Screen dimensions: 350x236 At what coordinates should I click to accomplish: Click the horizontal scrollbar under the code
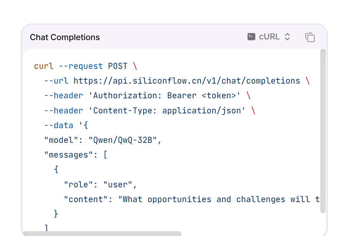pos(102,234)
